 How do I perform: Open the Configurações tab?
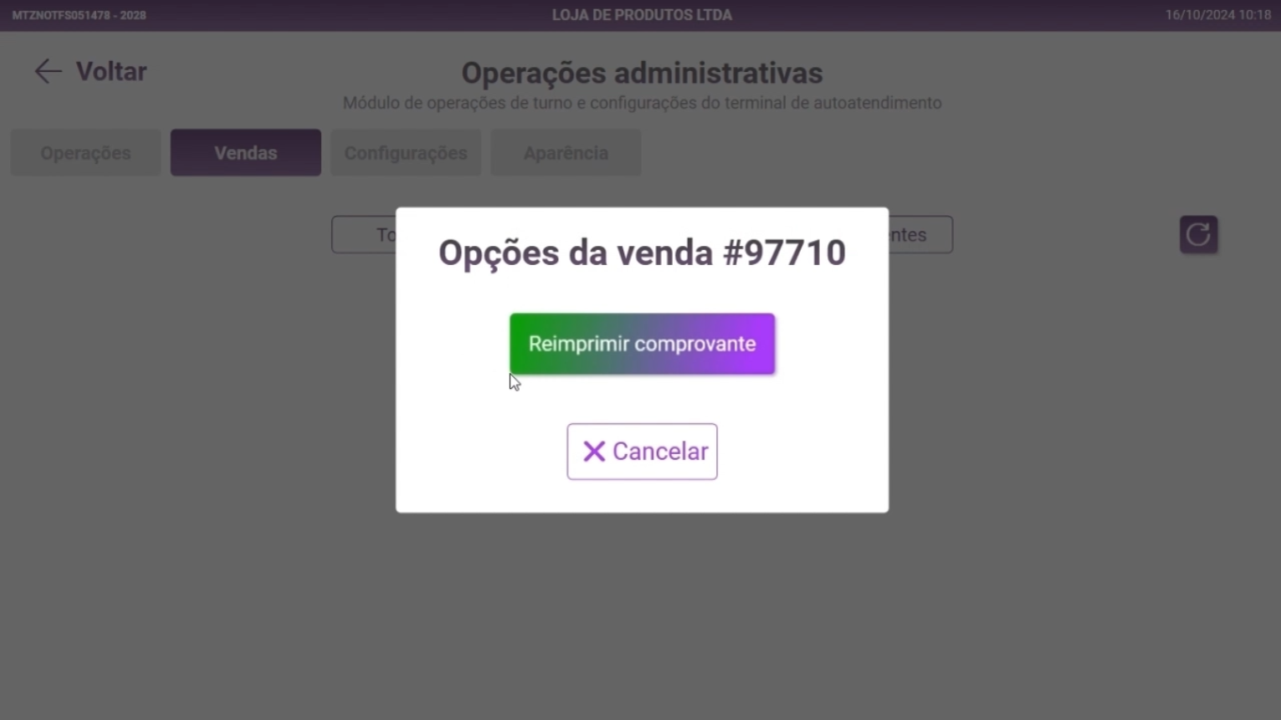tap(406, 153)
